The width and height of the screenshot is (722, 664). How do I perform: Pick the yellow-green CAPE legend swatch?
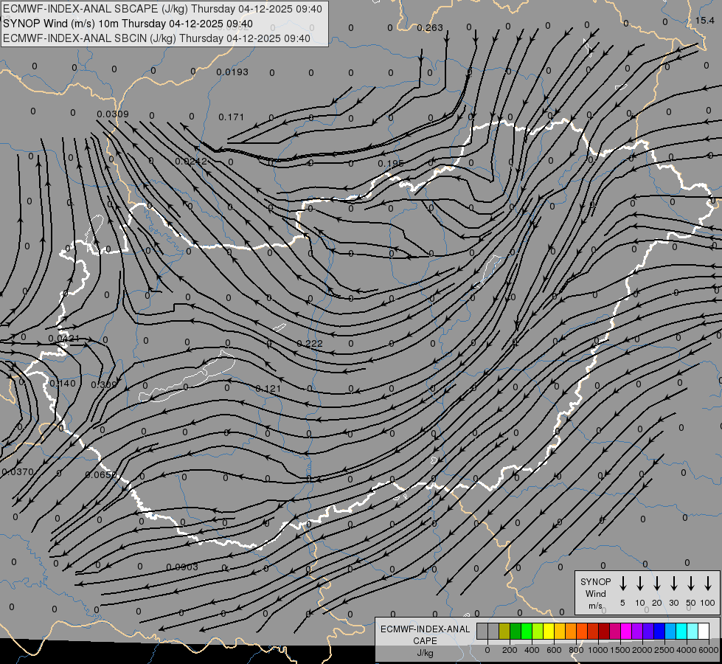[538, 631]
